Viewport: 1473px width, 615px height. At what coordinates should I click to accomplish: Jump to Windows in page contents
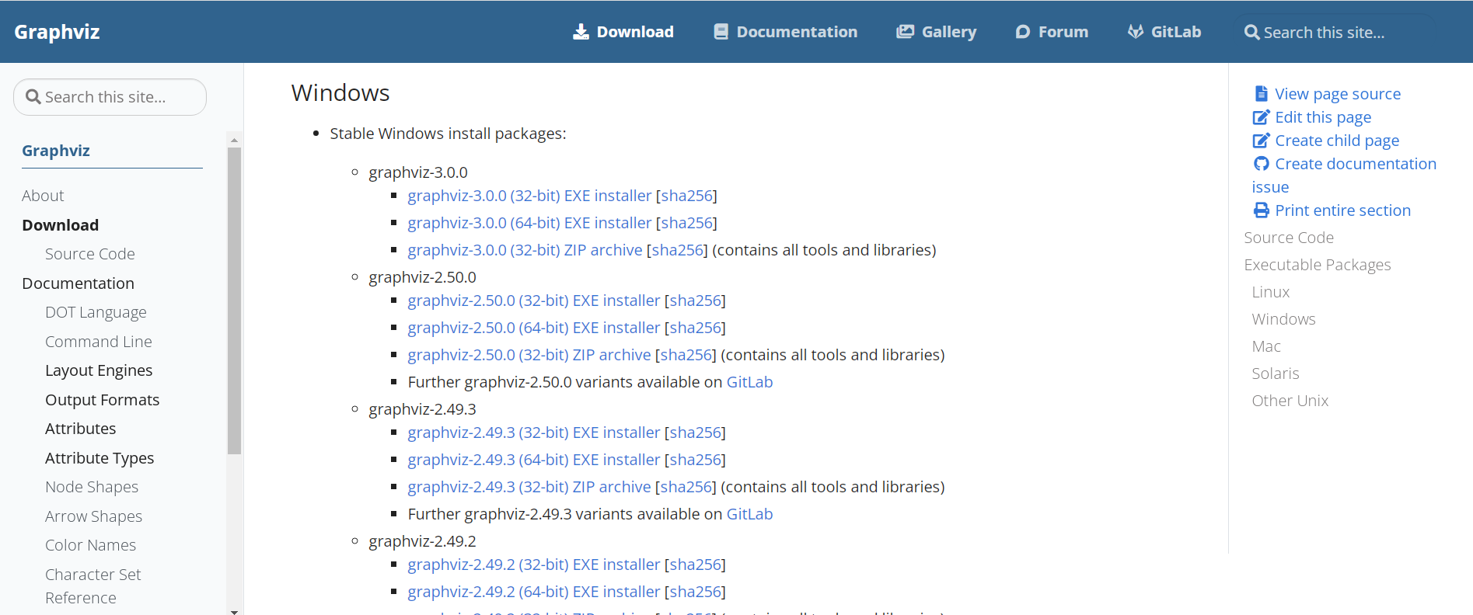click(x=1284, y=319)
